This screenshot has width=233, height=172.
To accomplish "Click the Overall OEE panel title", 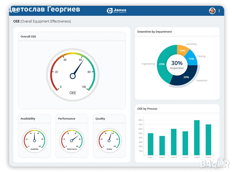I will click(x=28, y=36).
